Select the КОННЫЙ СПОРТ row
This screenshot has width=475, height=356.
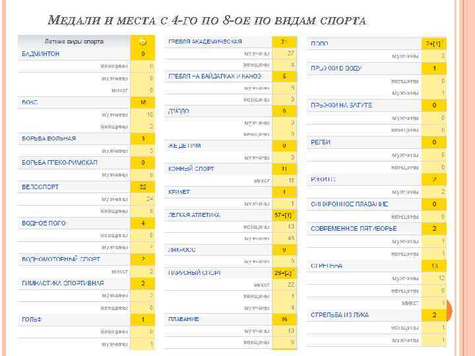[x=191, y=168]
